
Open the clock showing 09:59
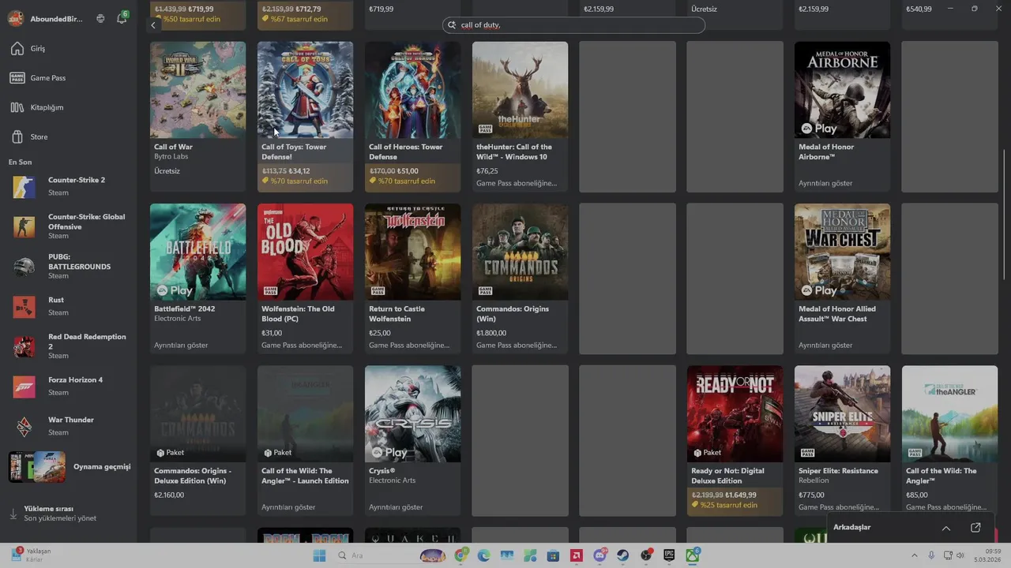(x=987, y=555)
